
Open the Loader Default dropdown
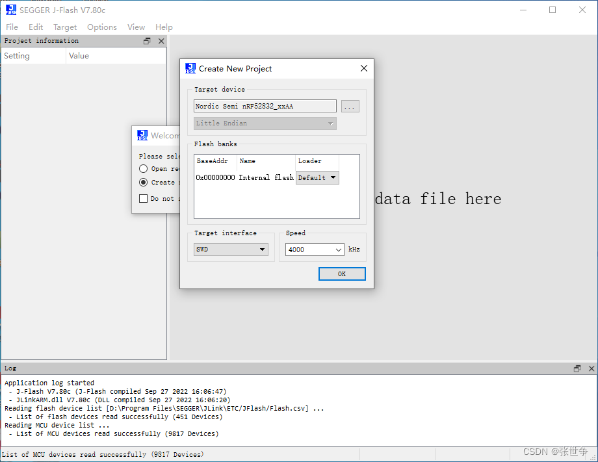tap(317, 177)
